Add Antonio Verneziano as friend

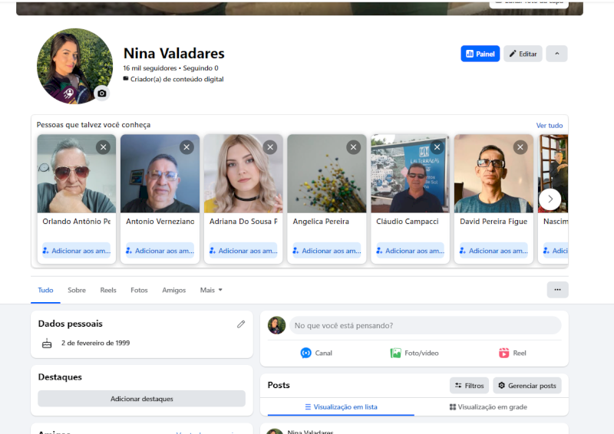click(160, 251)
